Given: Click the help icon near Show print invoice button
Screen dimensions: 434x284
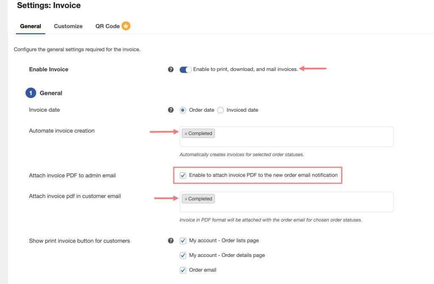Looking at the screenshot, I should tap(171, 240).
